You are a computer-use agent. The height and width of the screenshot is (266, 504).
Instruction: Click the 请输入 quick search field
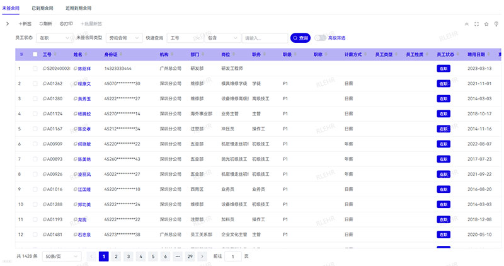[x=265, y=38]
